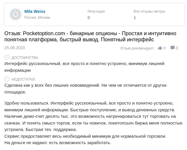Click the review date 25.06.2020
Image resolution: width=187 pixels, height=150 pixels.
coord(15,48)
